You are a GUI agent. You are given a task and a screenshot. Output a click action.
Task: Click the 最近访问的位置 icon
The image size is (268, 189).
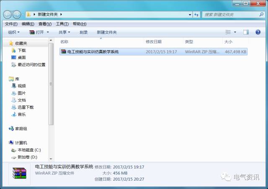point(14,65)
